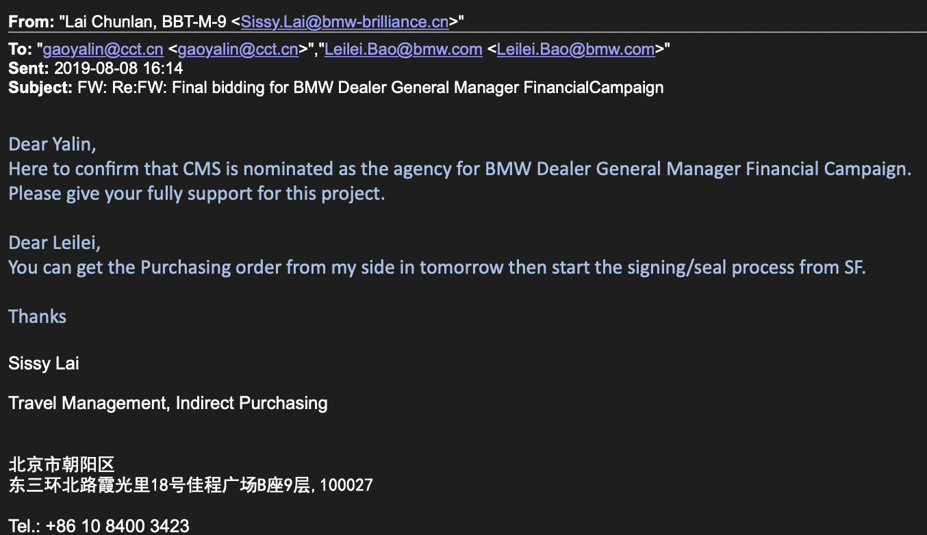The height and width of the screenshot is (535, 927).
Task: Click the Sissy.Lai@bmw-brilliance.cn sender email link
Action: click(344, 21)
